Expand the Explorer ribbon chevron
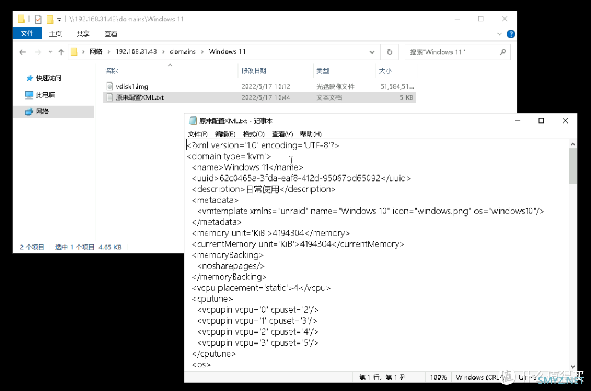This screenshot has width=591, height=391. tap(500, 34)
